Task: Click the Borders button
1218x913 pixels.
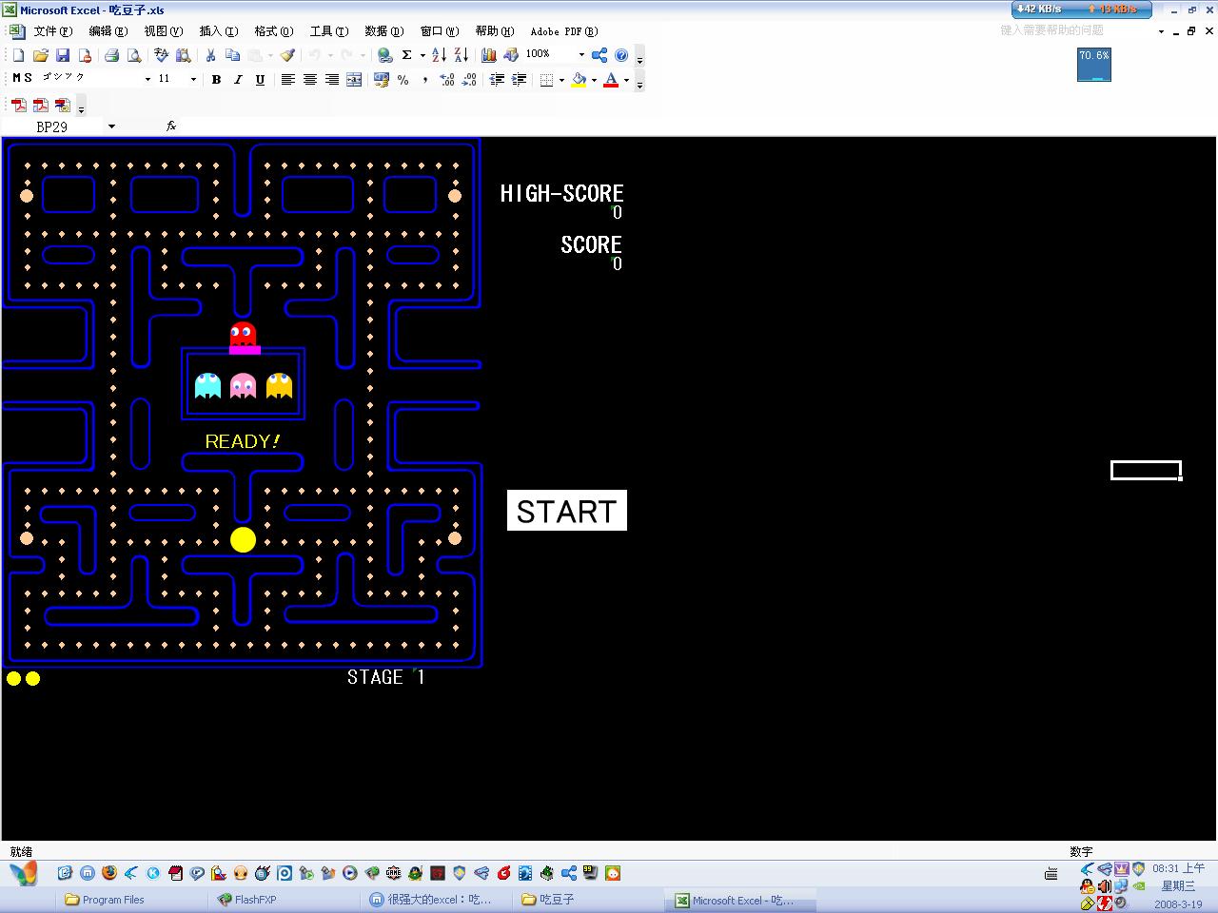Action: click(x=546, y=80)
